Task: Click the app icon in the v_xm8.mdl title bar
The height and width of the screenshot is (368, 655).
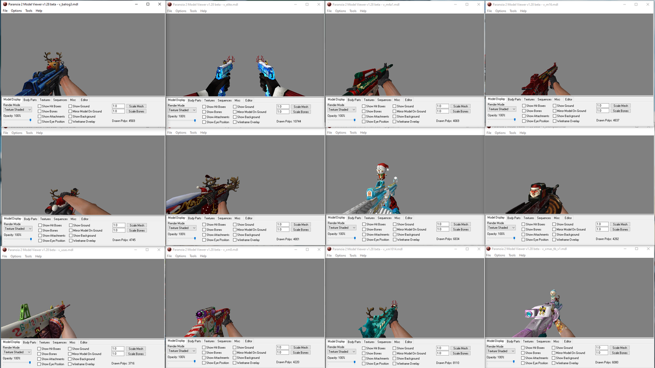Action: 170,250
